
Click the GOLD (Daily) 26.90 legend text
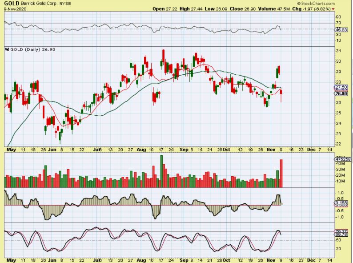[32, 49]
